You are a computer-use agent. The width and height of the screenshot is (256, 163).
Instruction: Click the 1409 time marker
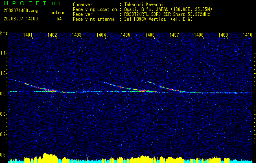point(223,35)
